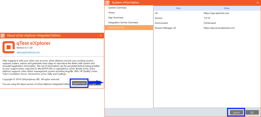Click the System Info button
261x117 pixels.
tap(79, 83)
